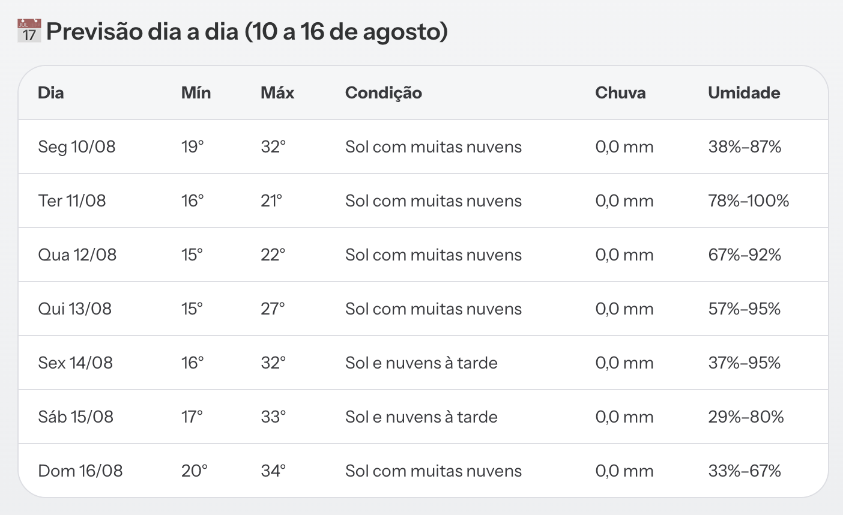
Task: Click the 34° max temperature for Sunday
Action: [x=273, y=471]
